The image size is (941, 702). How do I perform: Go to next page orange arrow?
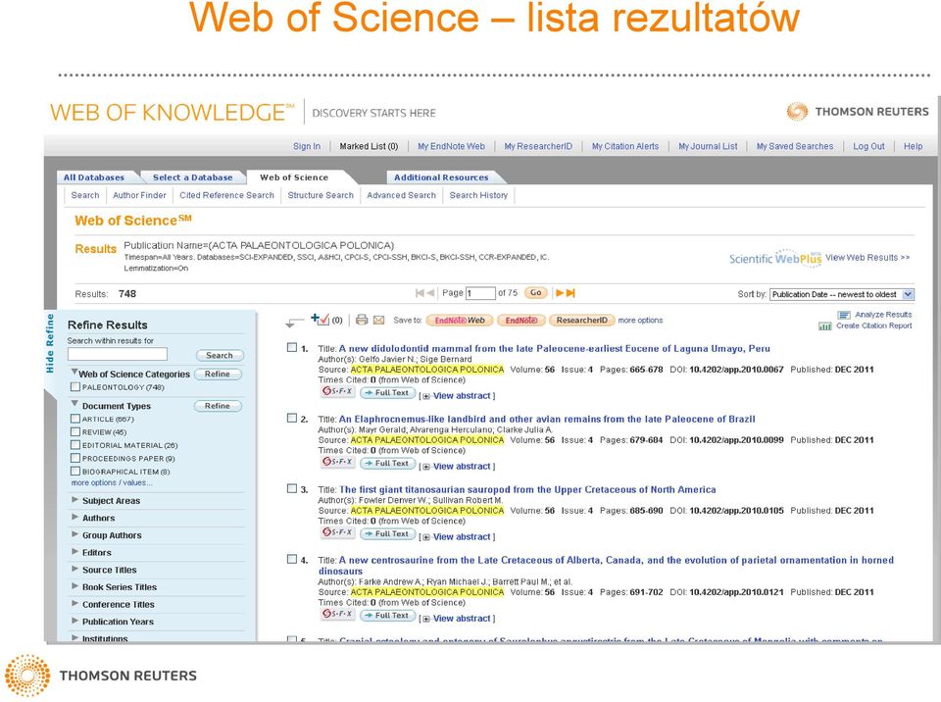point(560,293)
